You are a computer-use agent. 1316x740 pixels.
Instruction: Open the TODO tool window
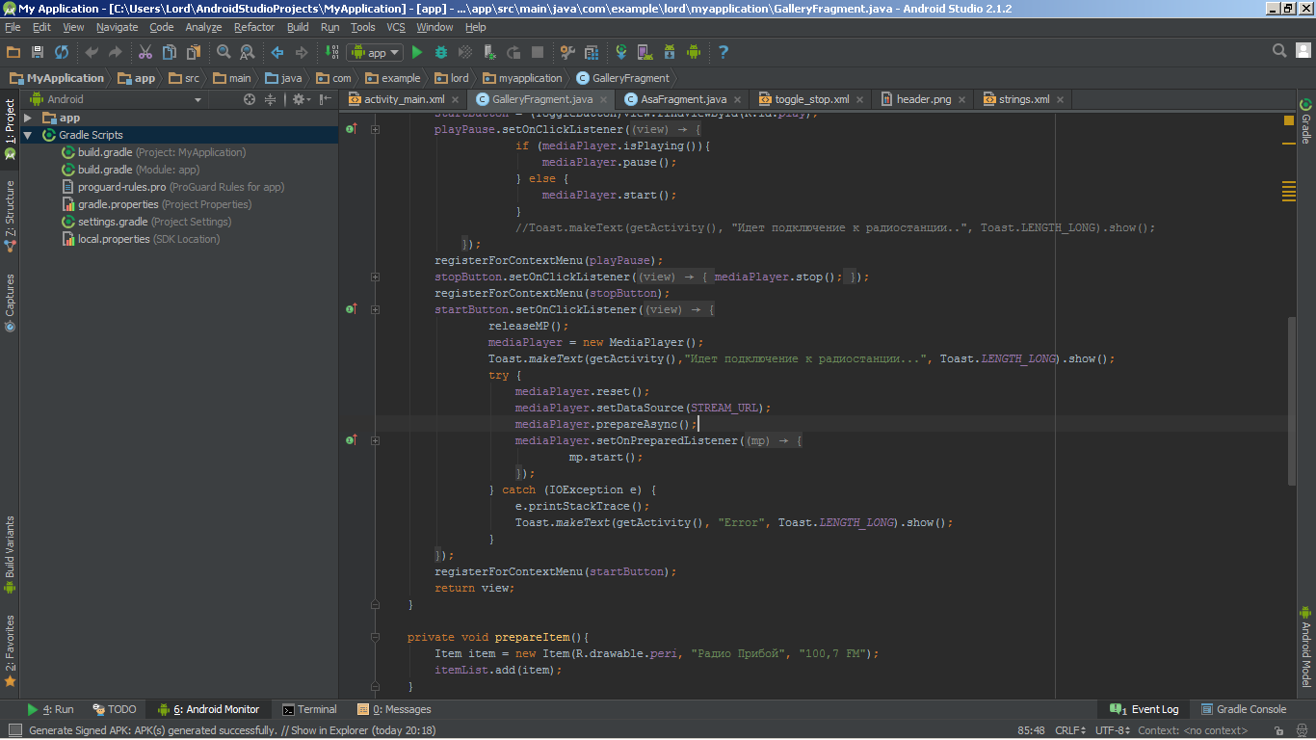point(115,709)
